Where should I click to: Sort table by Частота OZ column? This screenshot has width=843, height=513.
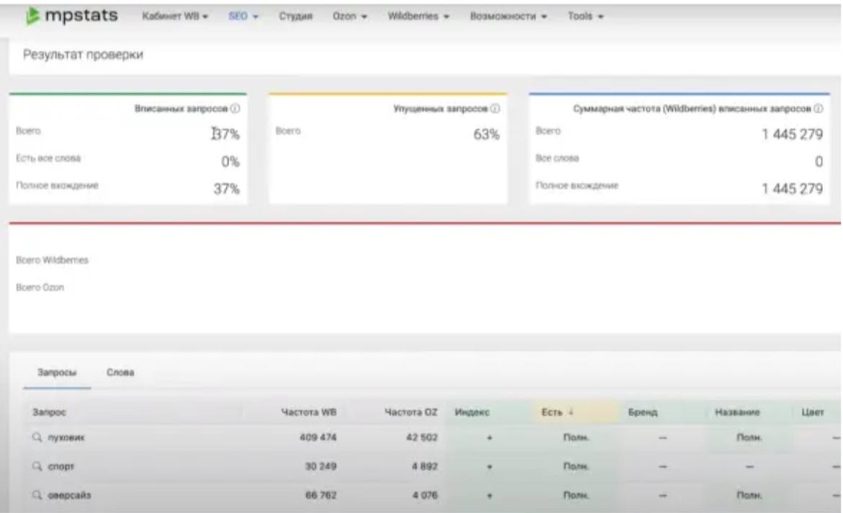pyautogui.click(x=411, y=412)
